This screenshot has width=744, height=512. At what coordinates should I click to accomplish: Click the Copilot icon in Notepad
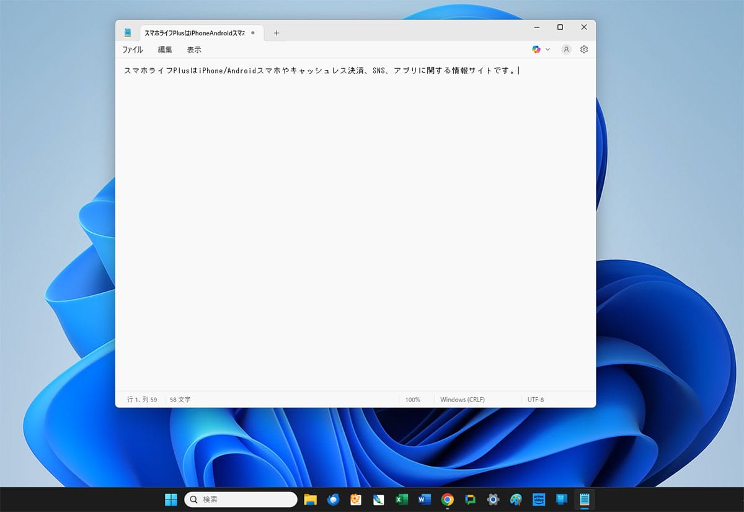[536, 50]
